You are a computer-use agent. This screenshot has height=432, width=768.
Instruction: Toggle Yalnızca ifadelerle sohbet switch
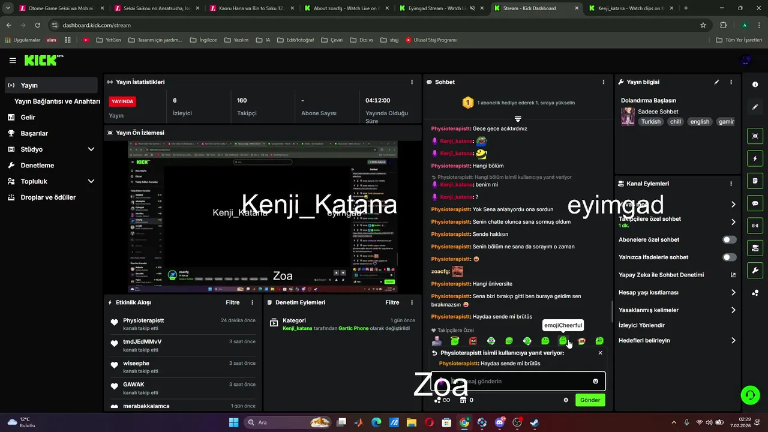tap(729, 257)
